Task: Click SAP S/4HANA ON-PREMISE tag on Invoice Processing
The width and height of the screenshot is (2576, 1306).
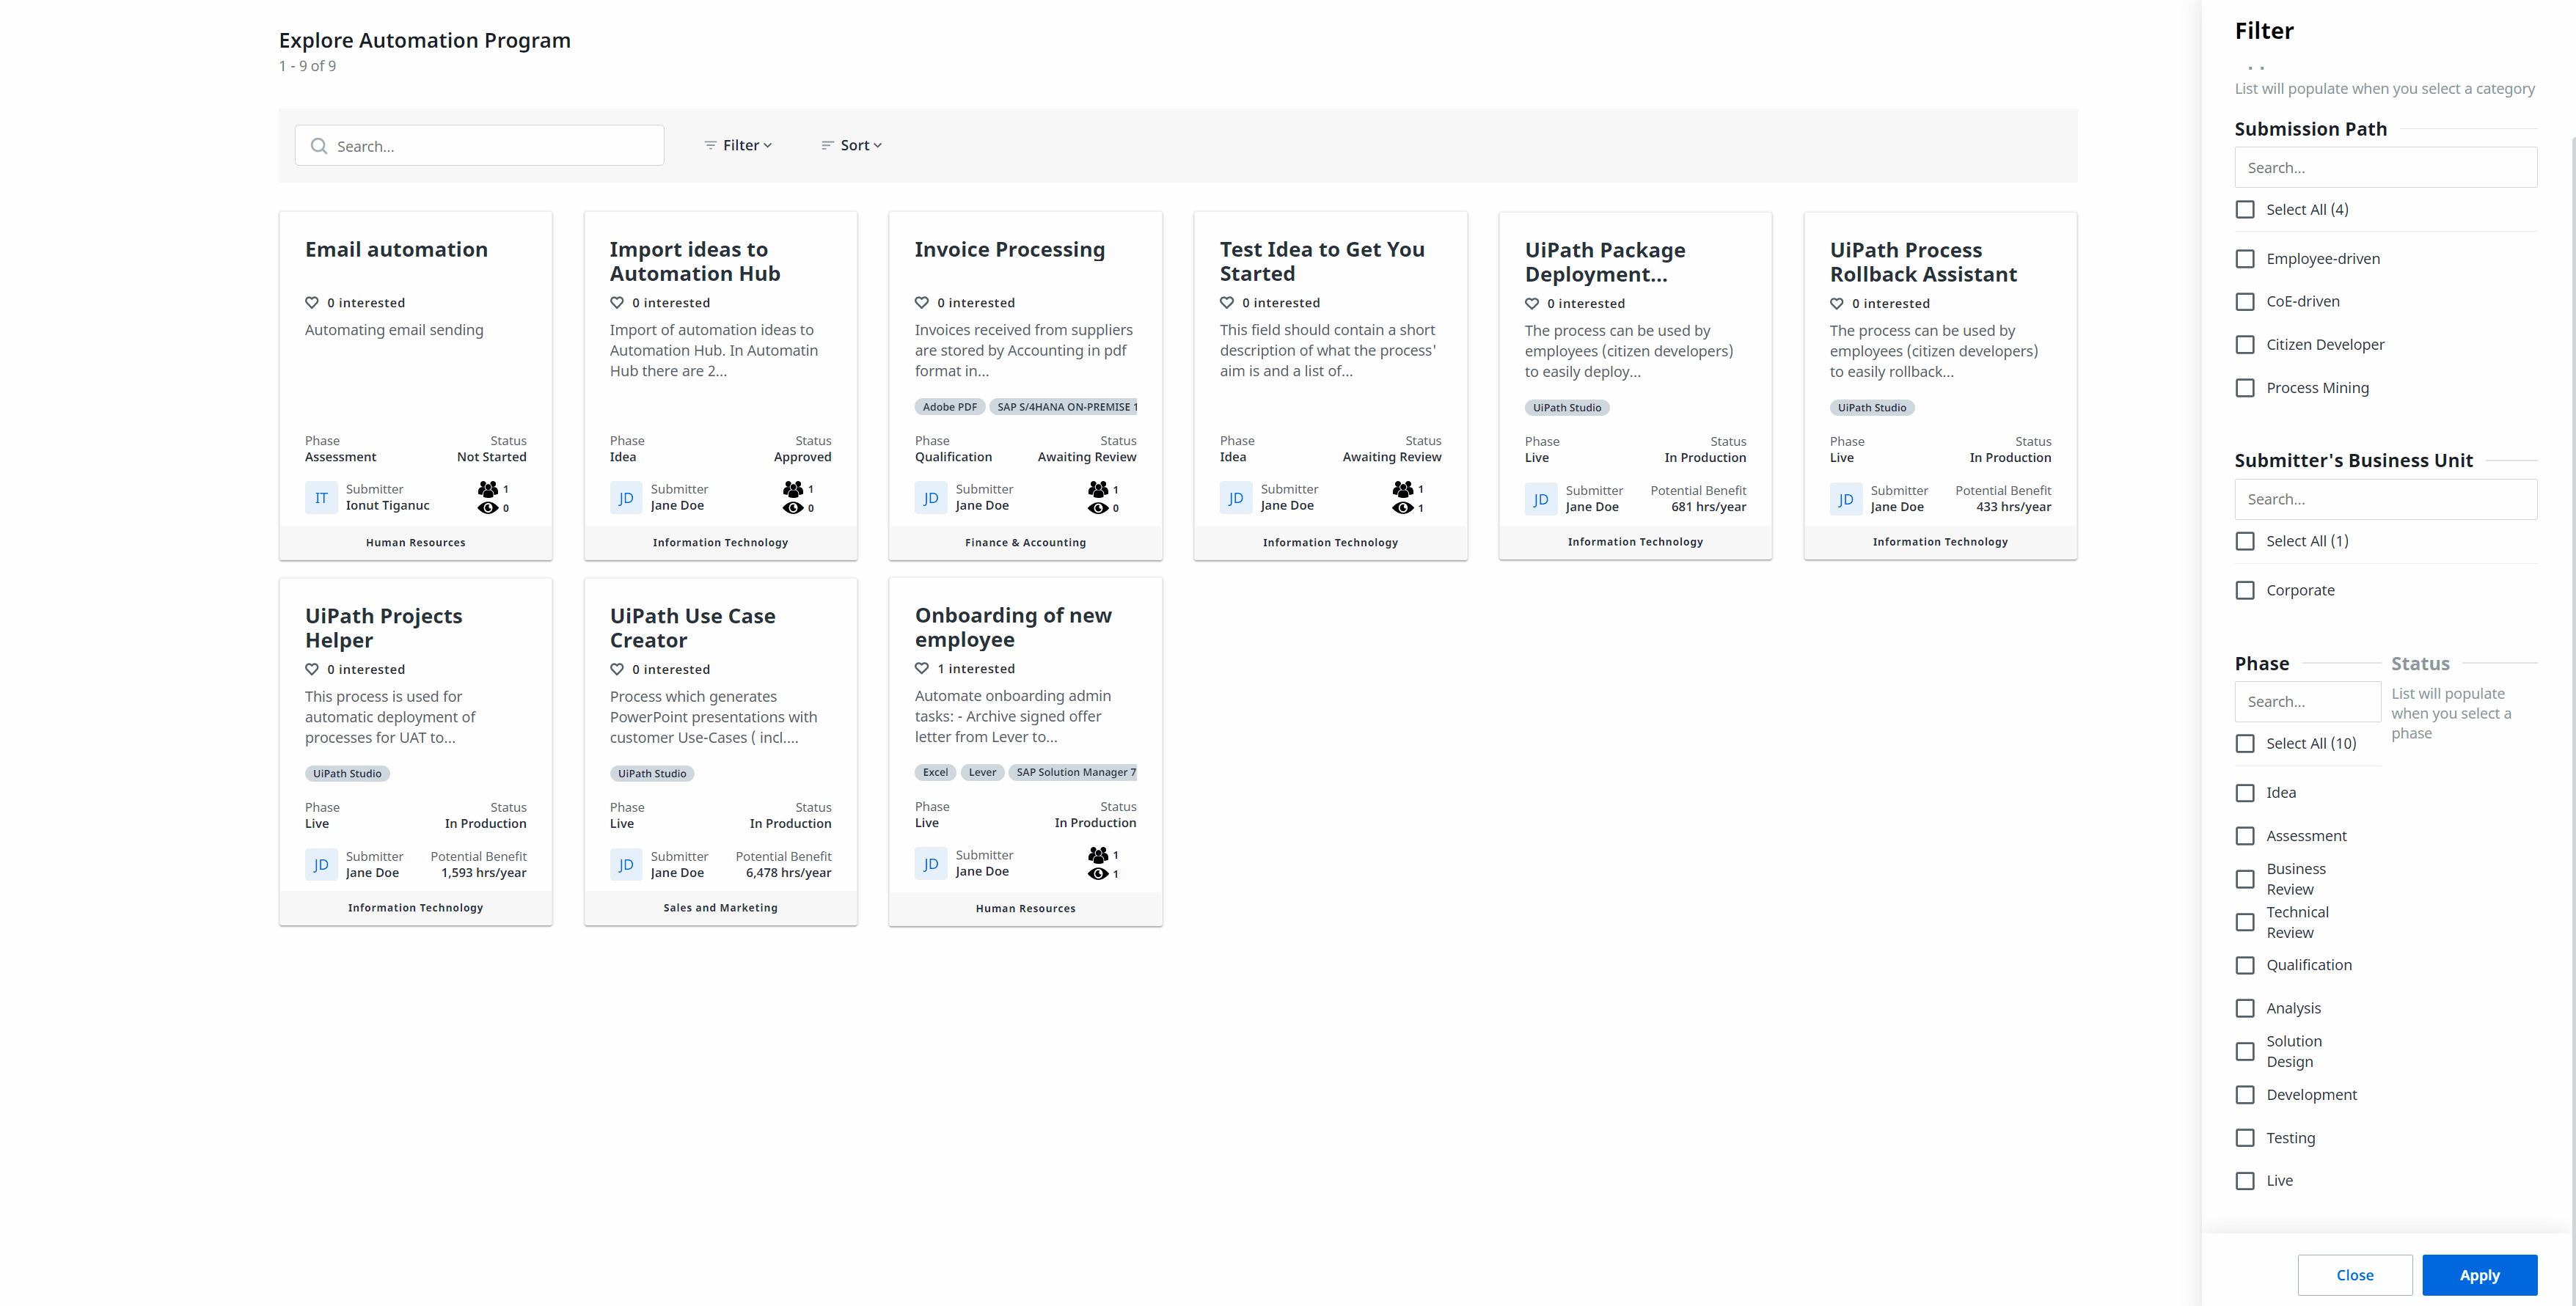Action: 1064,407
